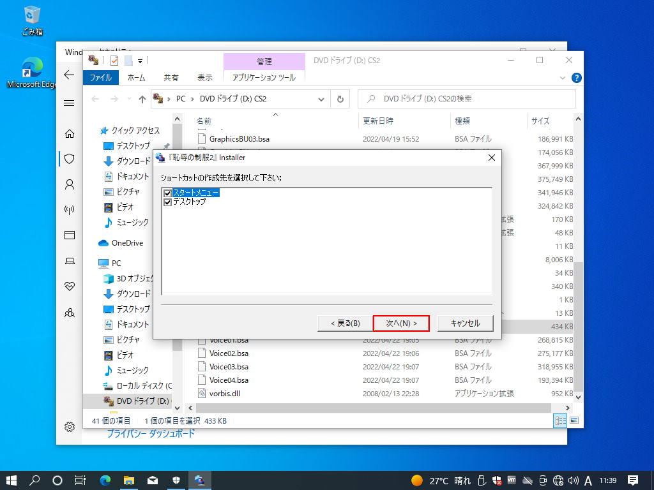Click Explorer back arrow
The height and width of the screenshot is (490, 654).
coord(96,99)
